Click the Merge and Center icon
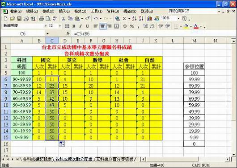The image size is (237, 168). 116,26
